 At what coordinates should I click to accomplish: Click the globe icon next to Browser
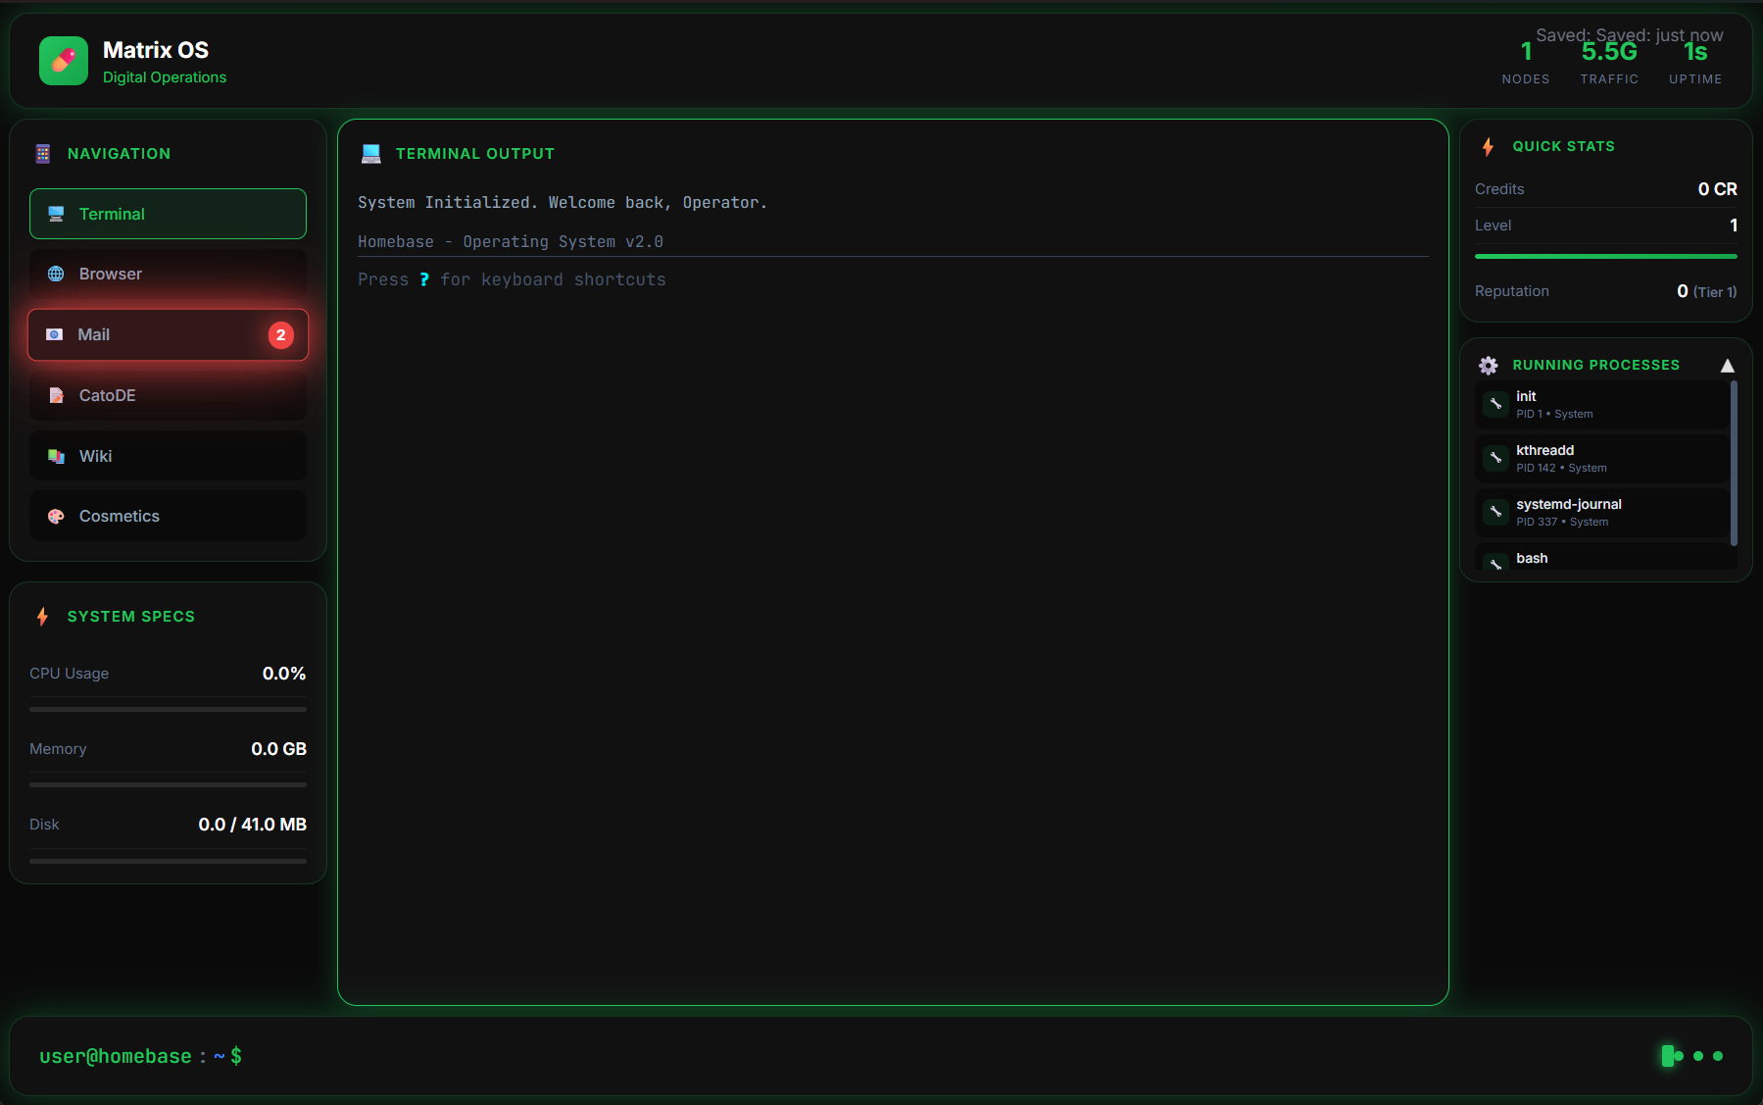tap(56, 274)
